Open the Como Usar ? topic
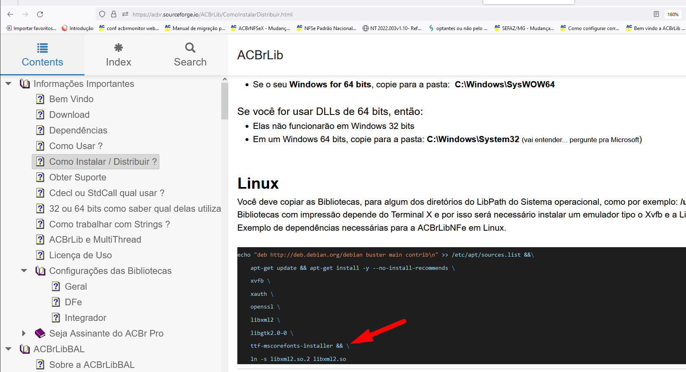Viewport: 686px width, 372px height. click(69, 146)
